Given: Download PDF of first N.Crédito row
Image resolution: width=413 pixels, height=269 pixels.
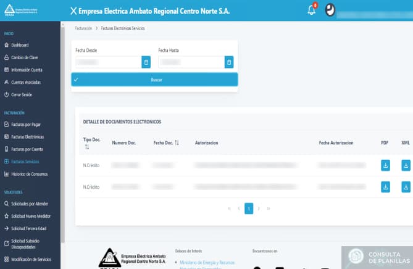Looking at the screenshot, I should 385,165.
